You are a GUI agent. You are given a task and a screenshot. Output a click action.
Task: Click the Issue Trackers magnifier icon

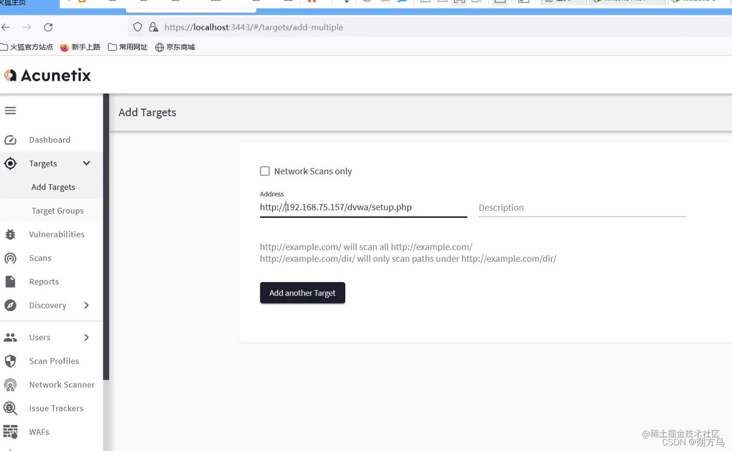coord(10,408)
